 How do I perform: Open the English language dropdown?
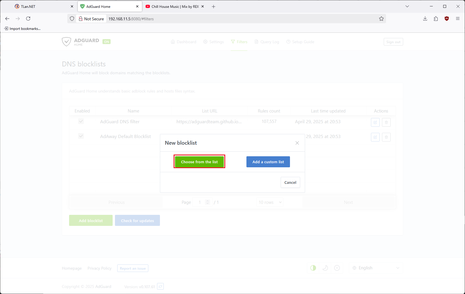click(x=376, y=268)
